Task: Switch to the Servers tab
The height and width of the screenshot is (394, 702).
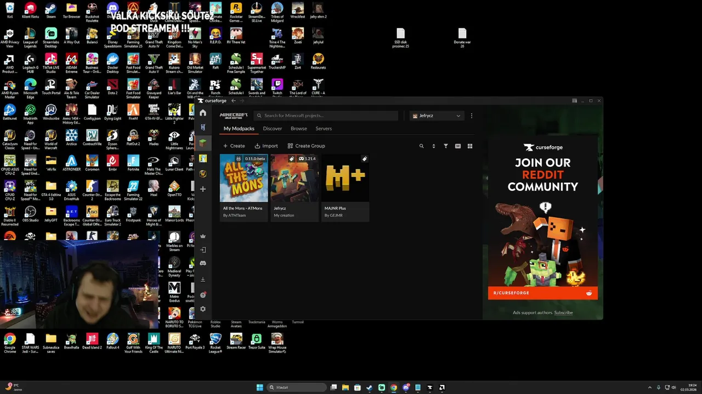Action: pos(324,129)
